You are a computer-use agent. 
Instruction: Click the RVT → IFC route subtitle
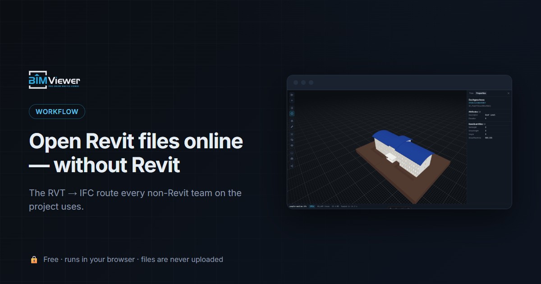point(135,200)
